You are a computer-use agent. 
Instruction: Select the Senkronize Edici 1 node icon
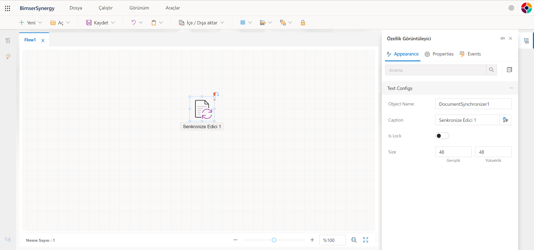202,109
